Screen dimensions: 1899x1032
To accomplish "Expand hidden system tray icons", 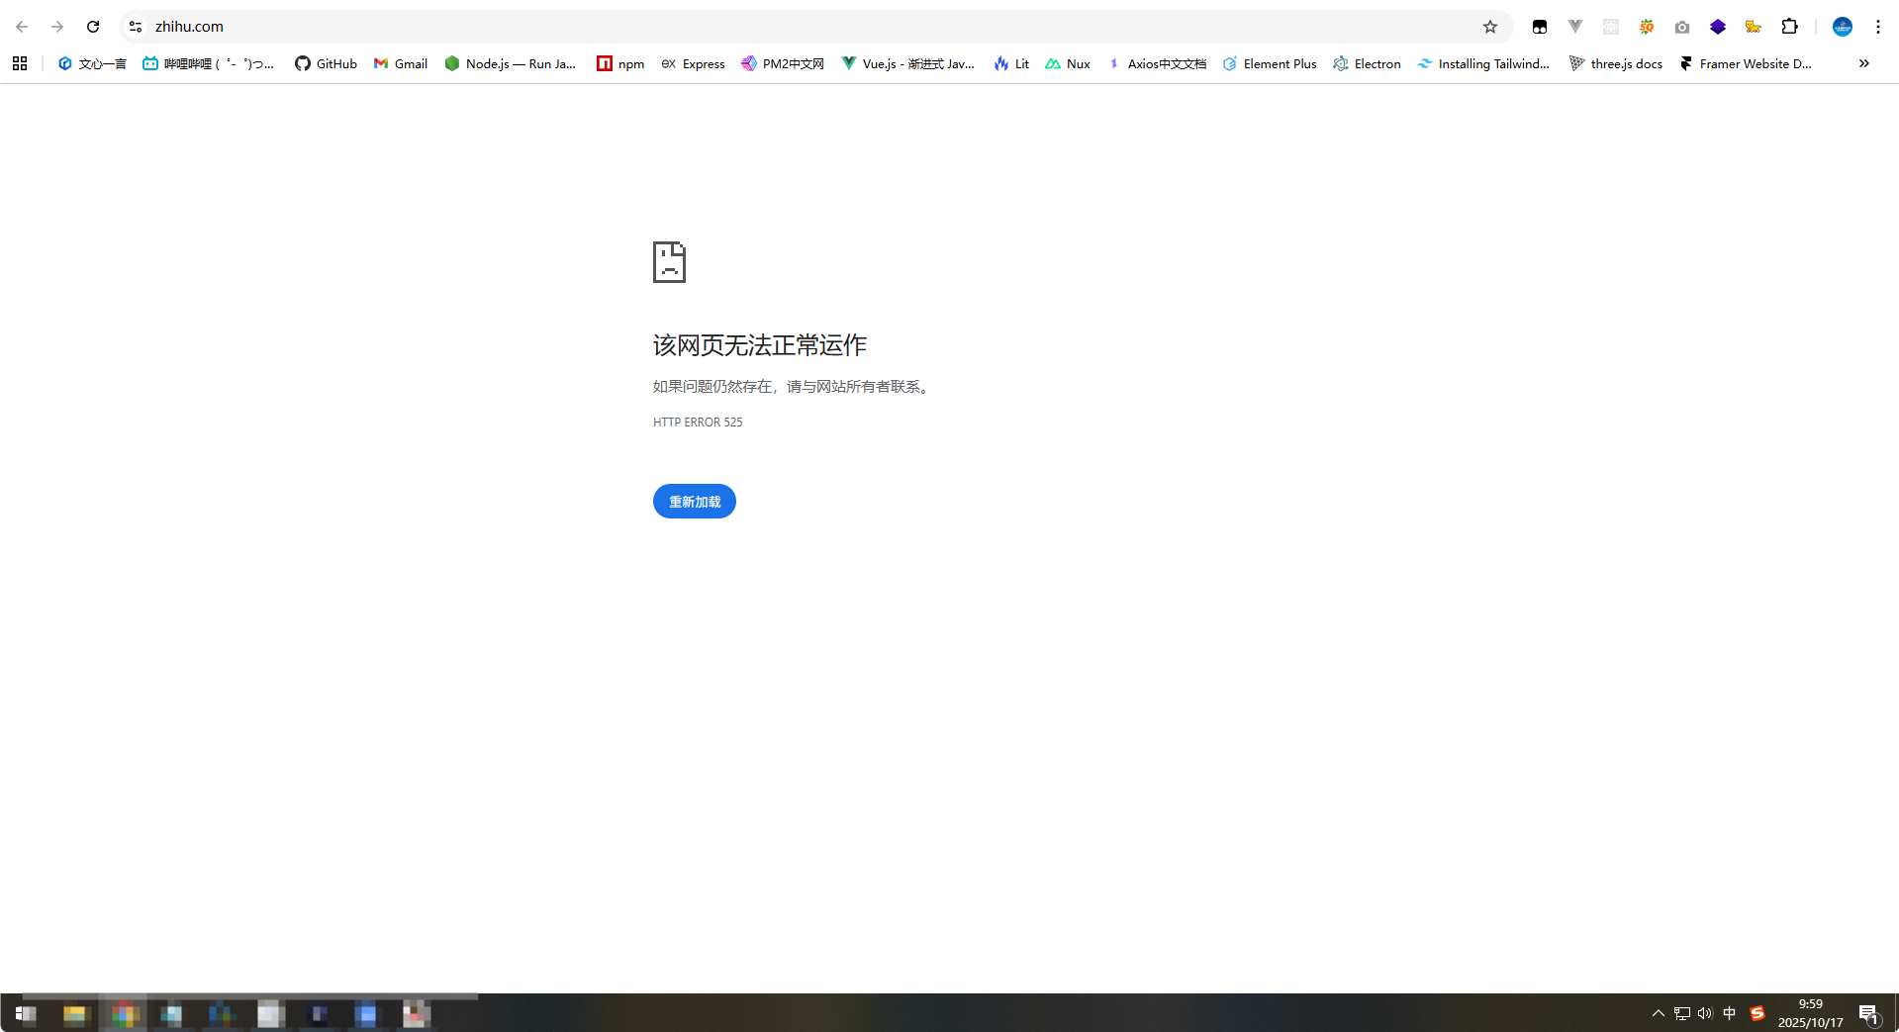I will (x=1657, y=1012).
